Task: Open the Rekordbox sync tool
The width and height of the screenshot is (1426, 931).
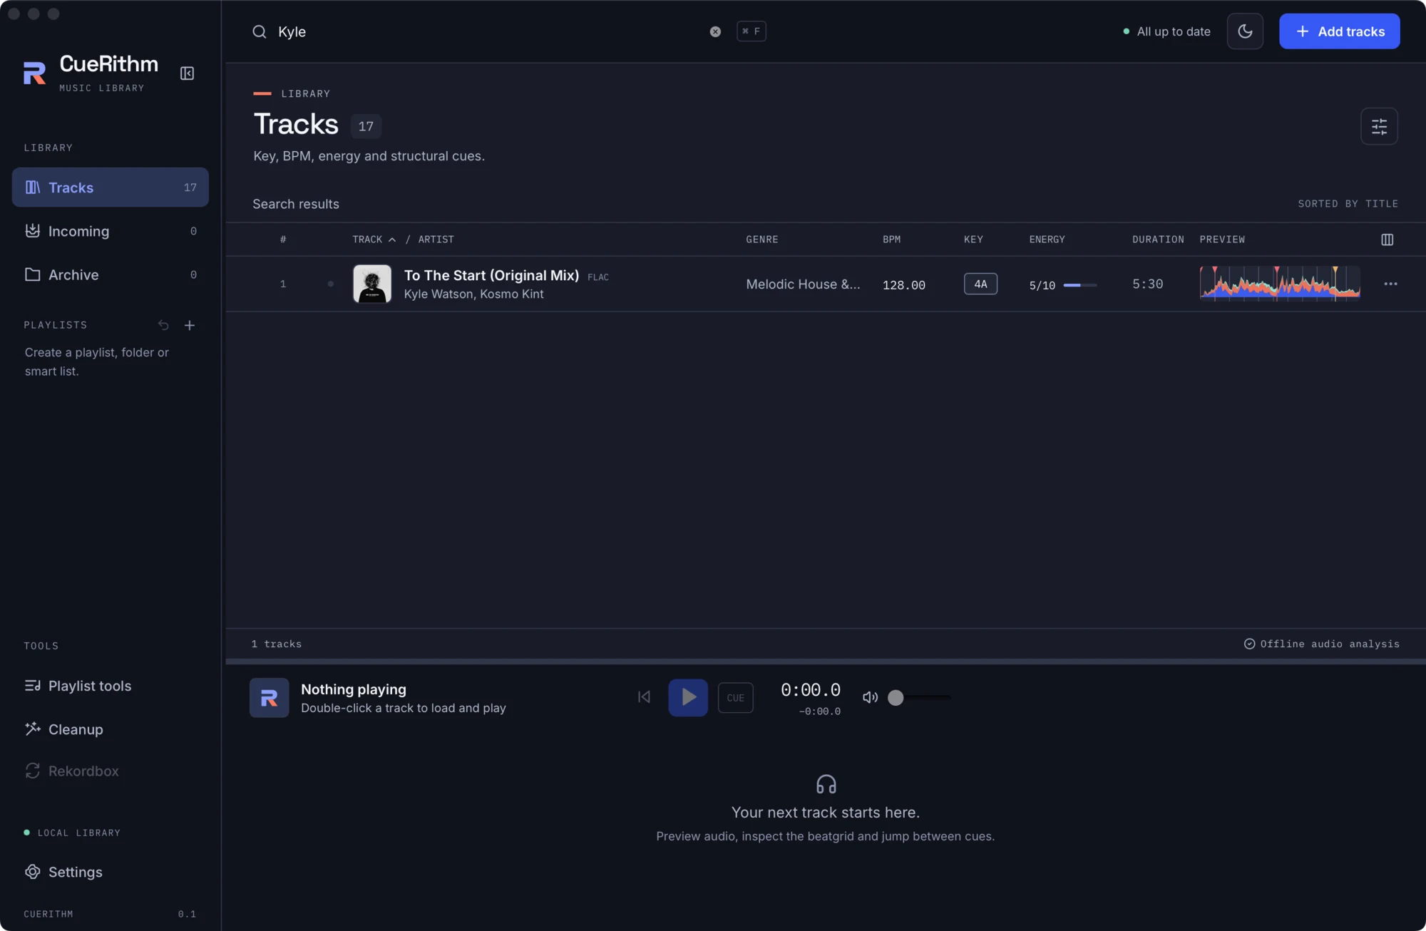Action: pyautogui.click(x=111, y=771)
